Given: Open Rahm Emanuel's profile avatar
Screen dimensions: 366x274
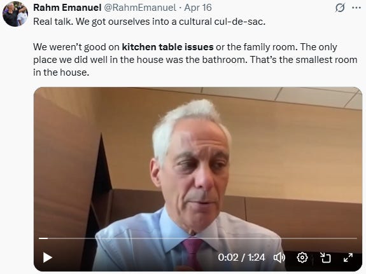Looking at the screenshot, I should [15, 14].
